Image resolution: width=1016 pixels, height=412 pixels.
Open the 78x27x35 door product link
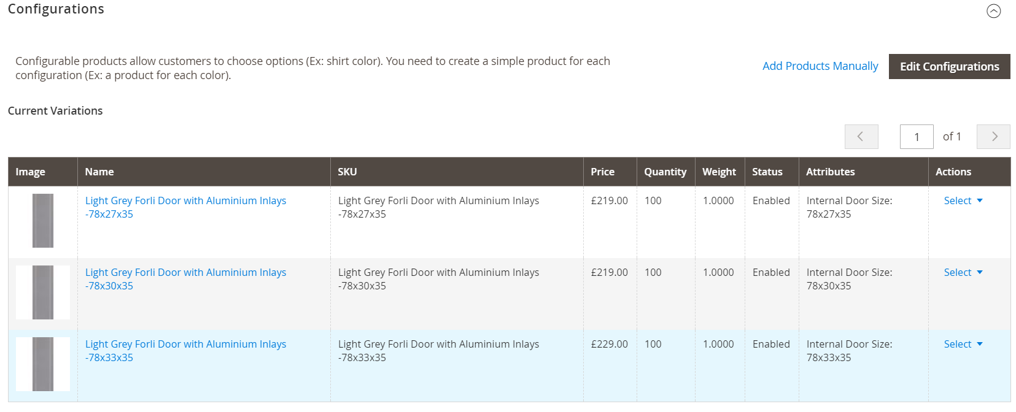pyautogui.click(x=185, y=207)
